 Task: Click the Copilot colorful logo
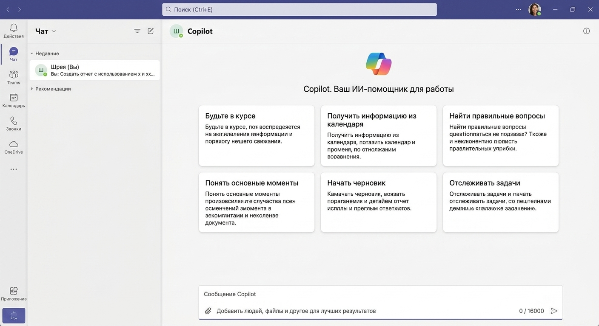[x=379, y=64]
